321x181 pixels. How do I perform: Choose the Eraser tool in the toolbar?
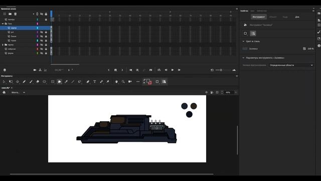[x=38, y=81]
